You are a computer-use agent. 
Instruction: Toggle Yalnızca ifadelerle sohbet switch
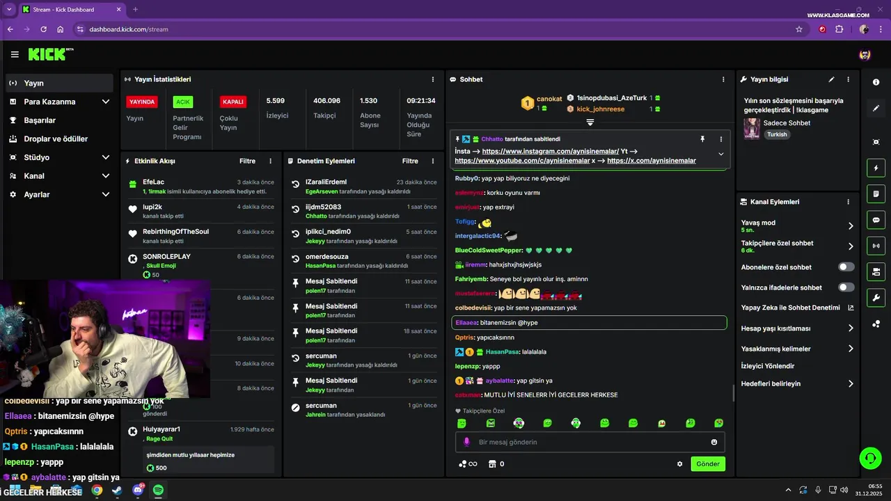[846, 287]
